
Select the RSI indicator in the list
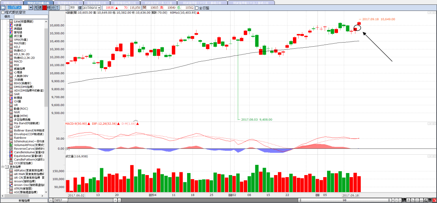(16, 65)
